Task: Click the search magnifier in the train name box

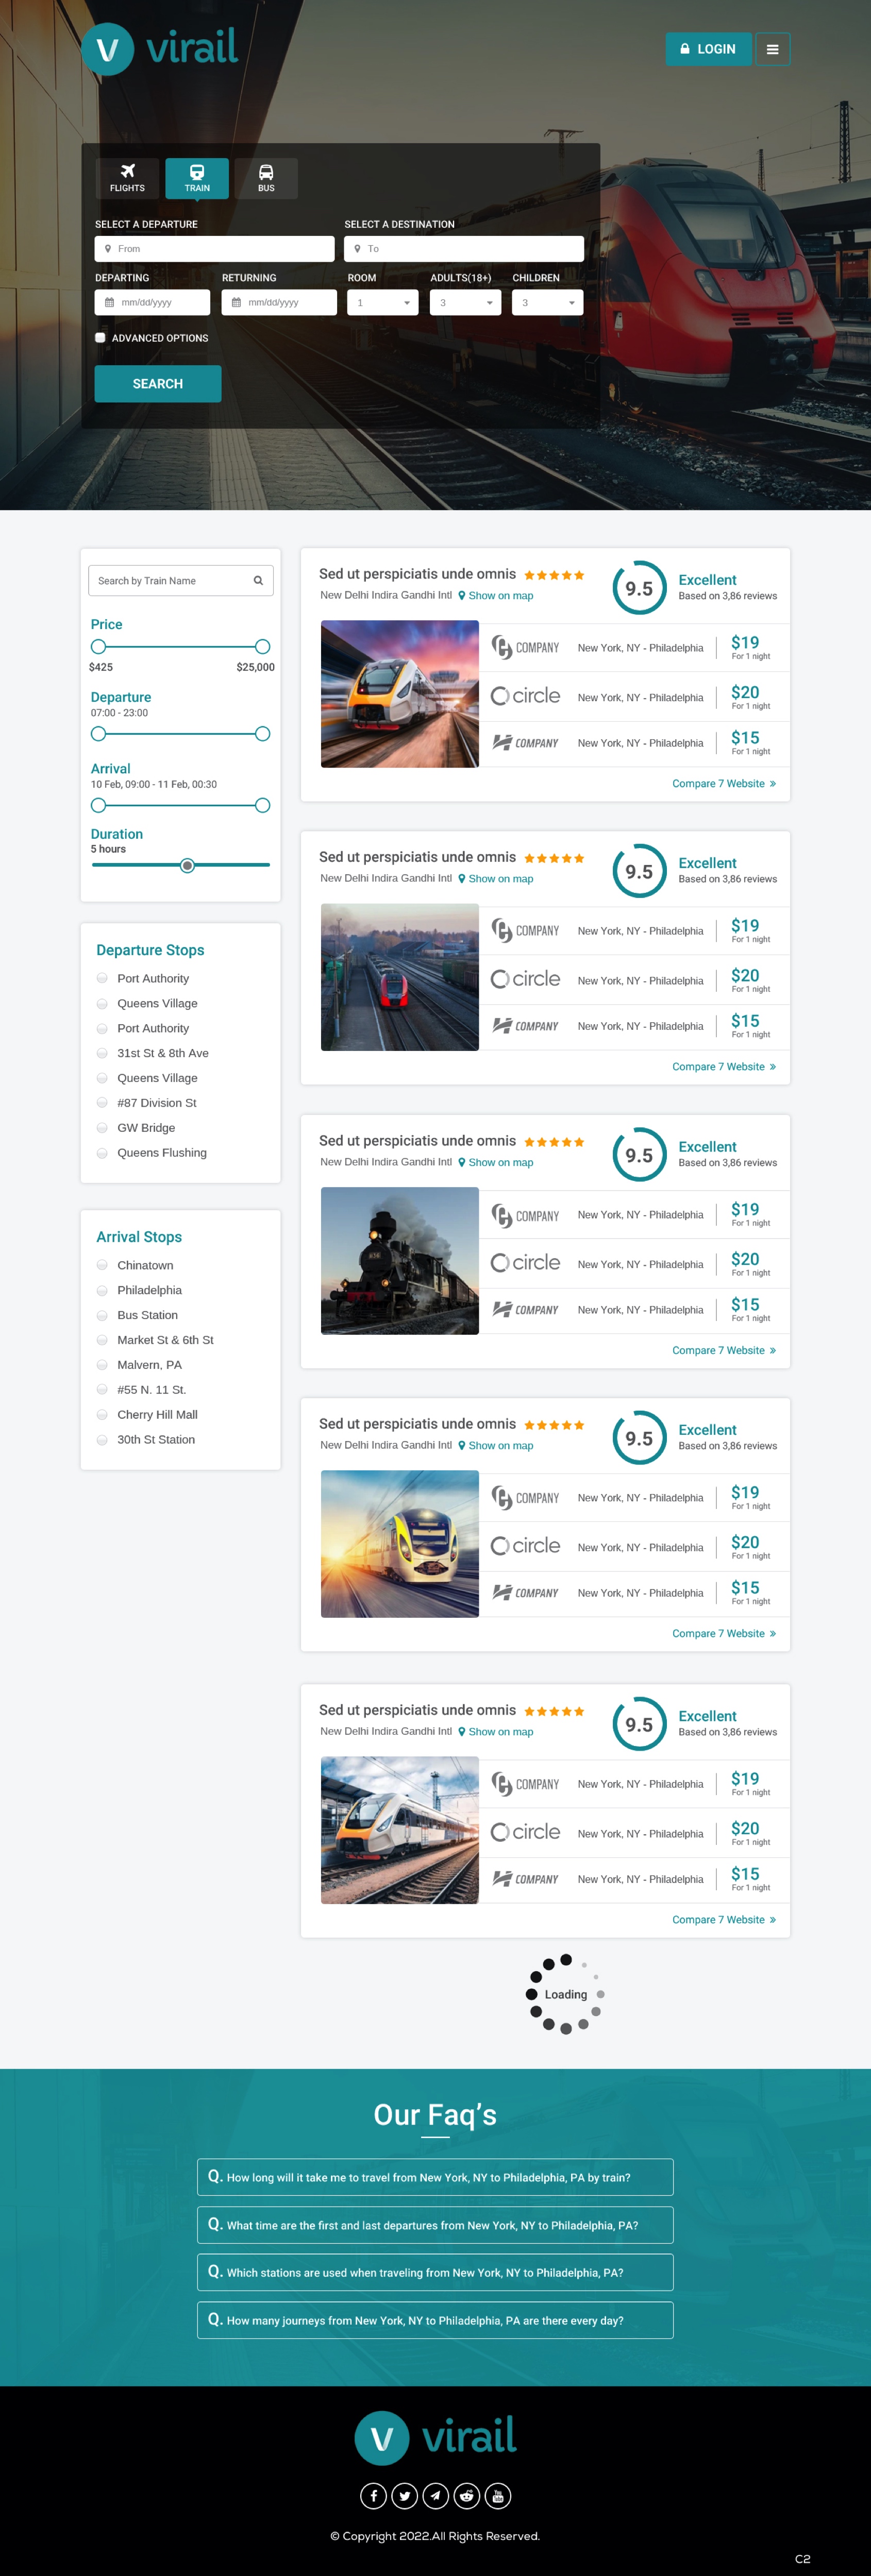Action: pos(257,580)
